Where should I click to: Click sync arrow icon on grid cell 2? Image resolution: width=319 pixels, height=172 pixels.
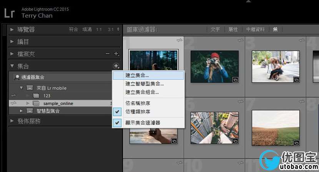click(241, 40)
